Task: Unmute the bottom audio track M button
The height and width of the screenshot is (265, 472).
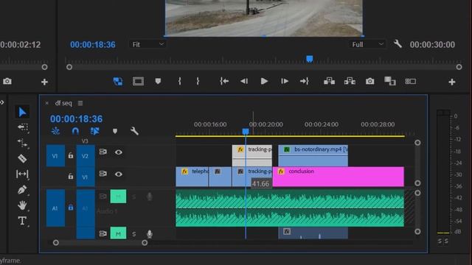Action: pyautogui.click(x=118, y=233)
